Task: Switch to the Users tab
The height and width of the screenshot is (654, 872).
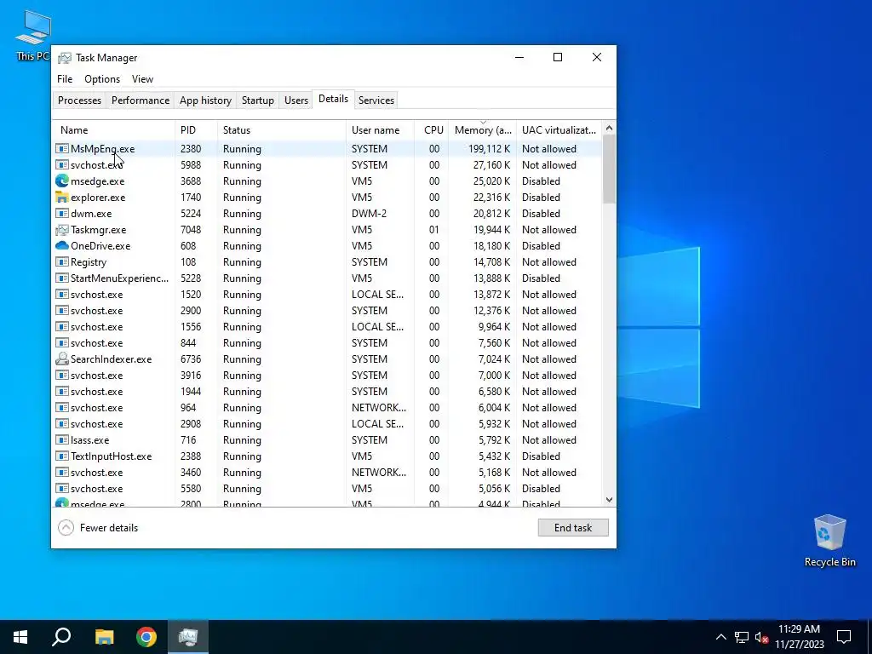Action: [x=295, y=100]
